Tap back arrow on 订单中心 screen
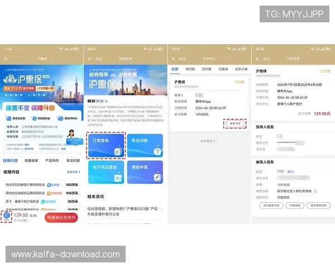Viewport: 335px width, 268px height. [174, 59]
